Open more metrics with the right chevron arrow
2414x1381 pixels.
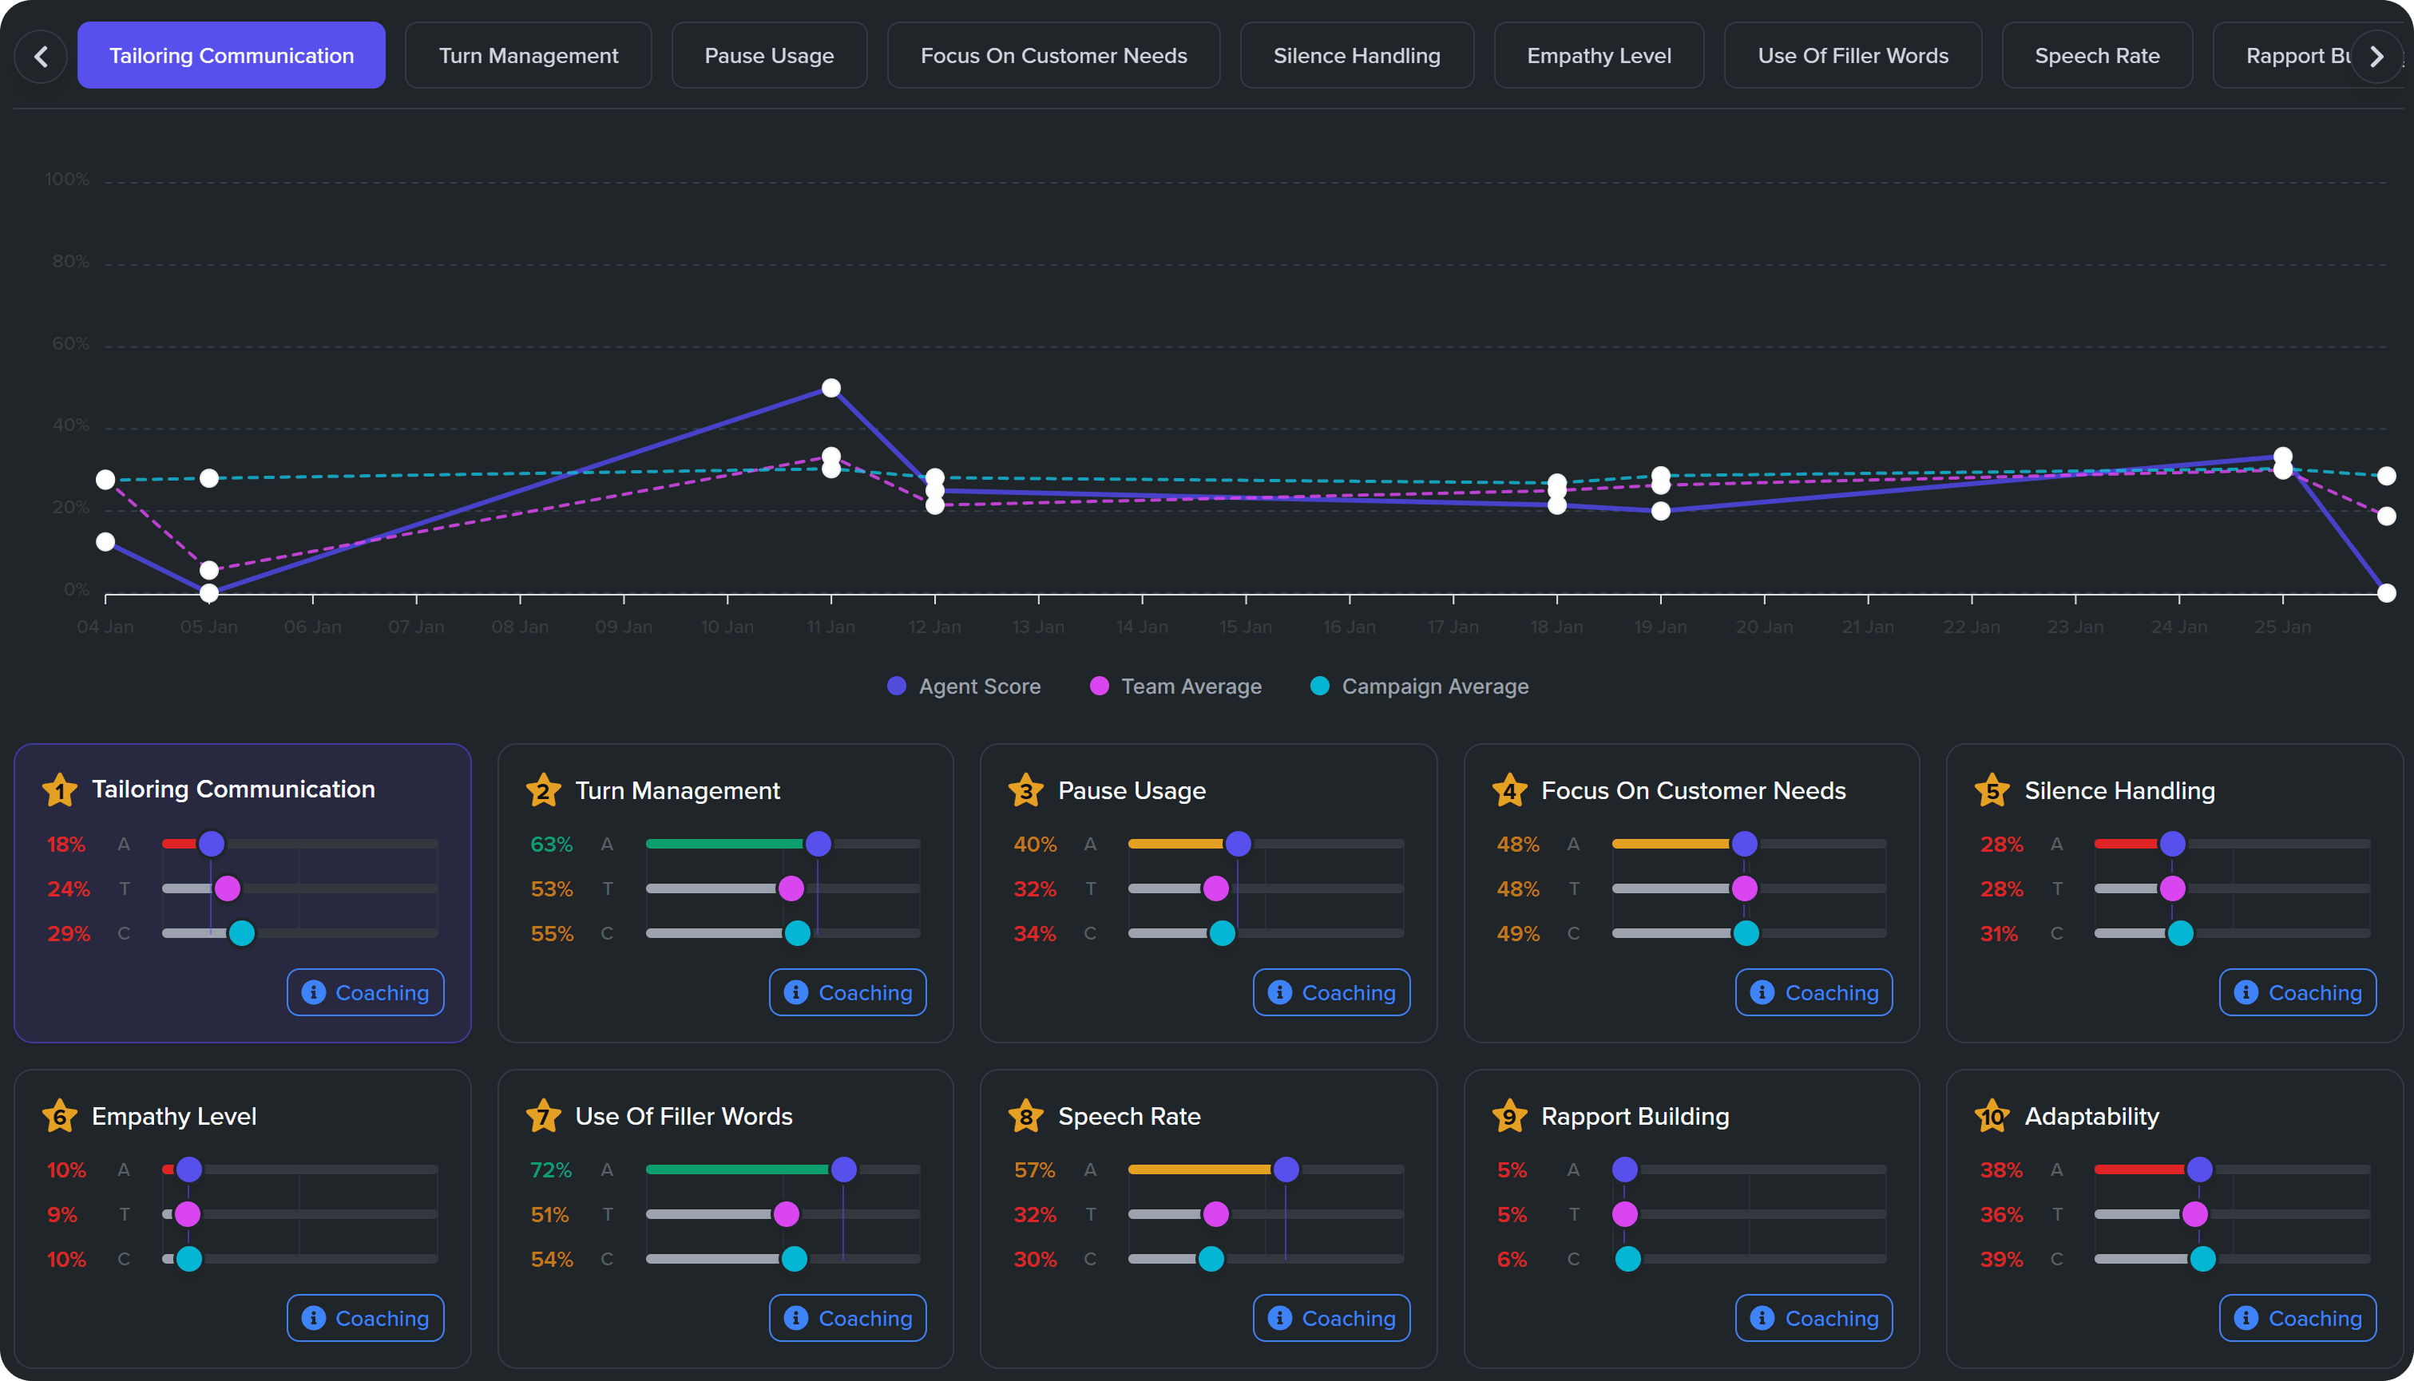point(2377,56)
